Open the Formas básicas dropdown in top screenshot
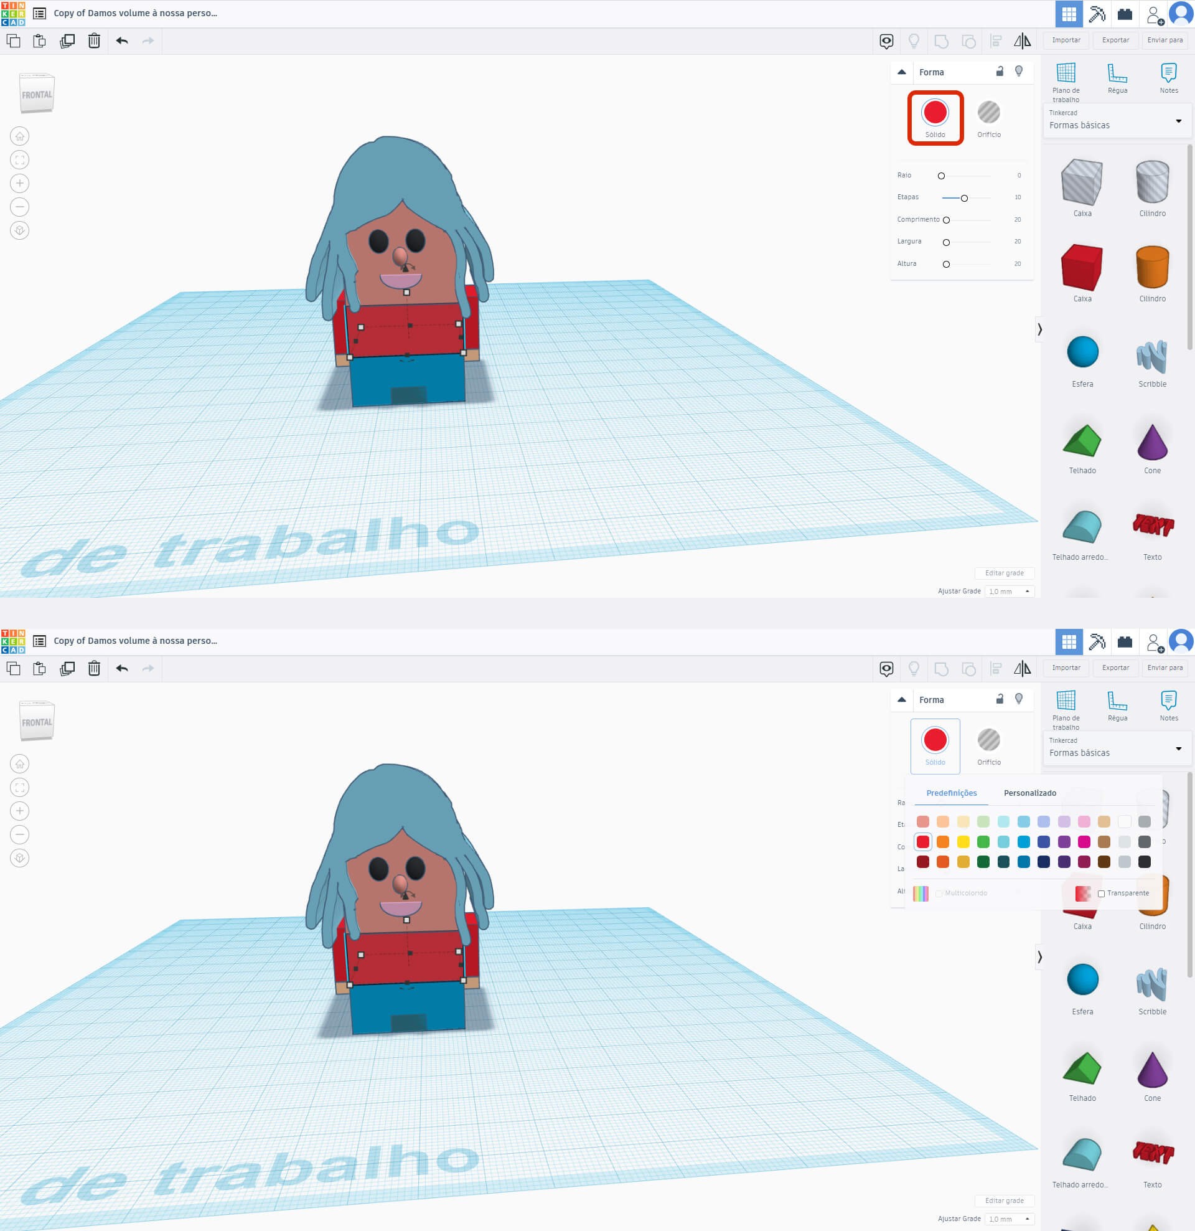The image size is (1195, 1231). [x=1117, y=121]
